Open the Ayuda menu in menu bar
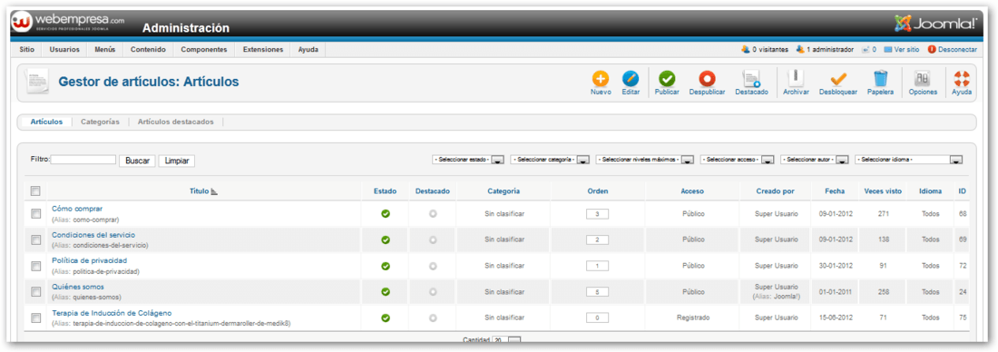The width and height of the screenshot is (998, 352). pos(308,50)
